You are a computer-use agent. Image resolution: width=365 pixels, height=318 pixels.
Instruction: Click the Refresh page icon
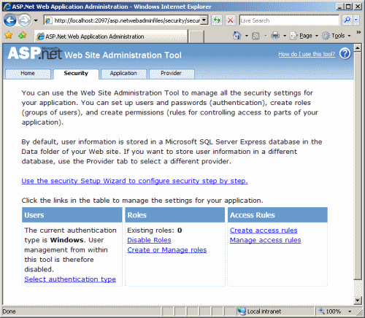pos(217,20)
